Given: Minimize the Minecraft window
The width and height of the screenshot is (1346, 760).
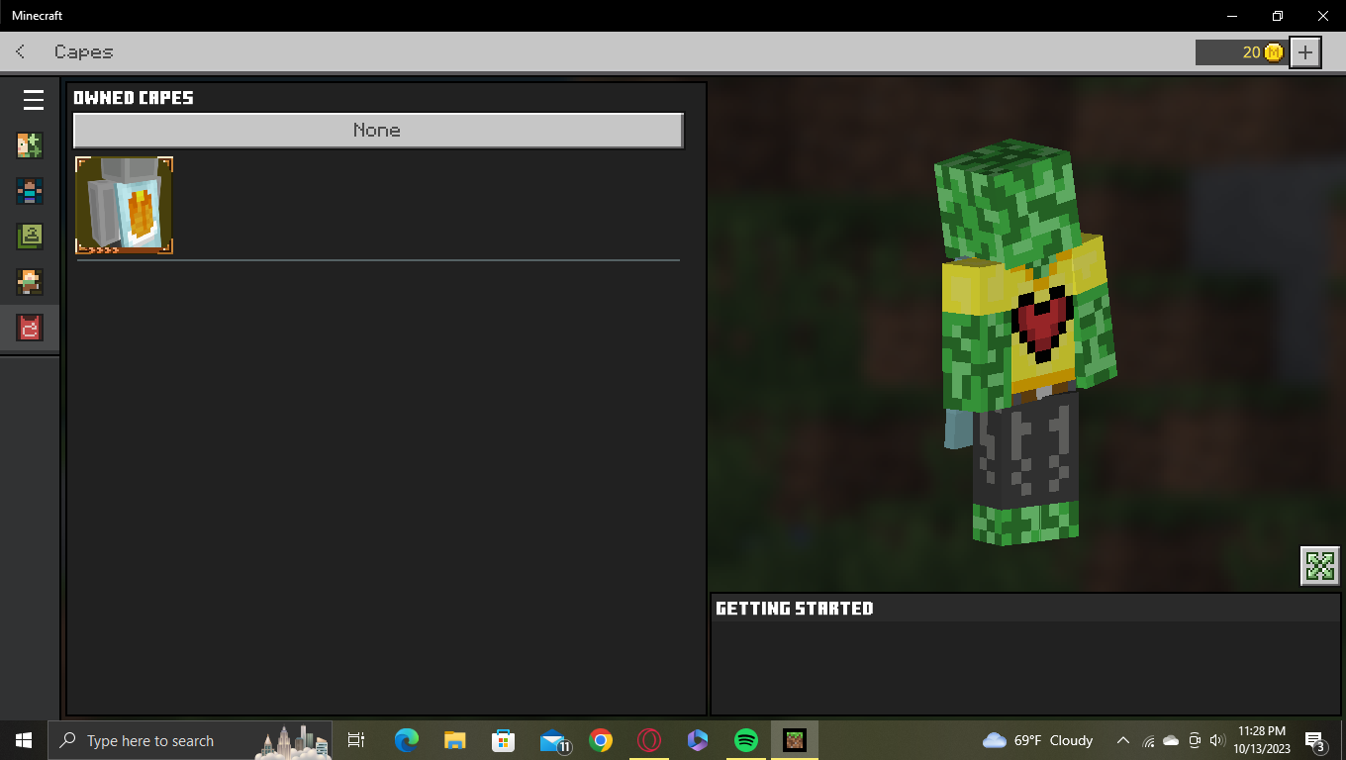Looking at the screenshot, I should (x=1232, y=16).
